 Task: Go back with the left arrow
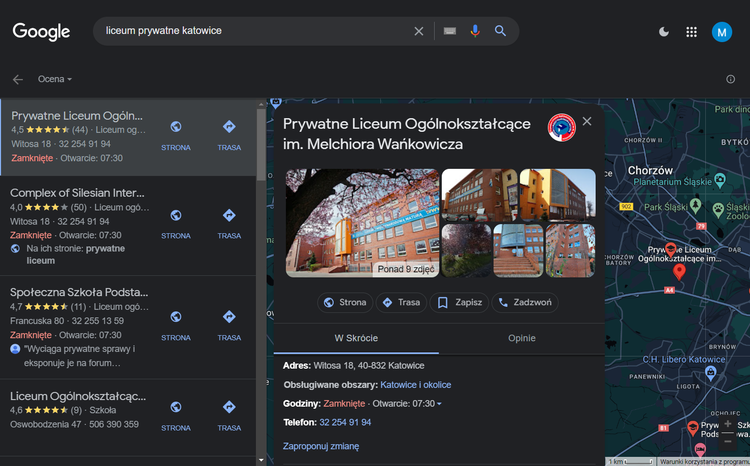pos(18,79)
